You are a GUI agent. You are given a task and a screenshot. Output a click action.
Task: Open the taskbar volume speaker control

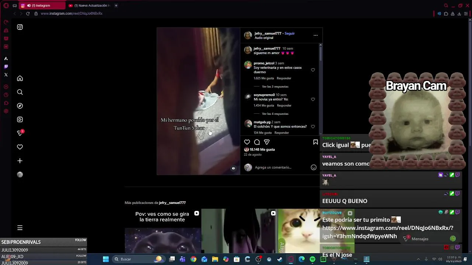[x=440, y=259]
